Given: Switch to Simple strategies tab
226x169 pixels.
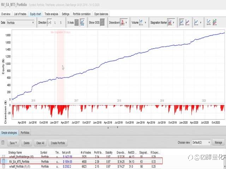Looking at the screenshot, I should tap(9, 133).
